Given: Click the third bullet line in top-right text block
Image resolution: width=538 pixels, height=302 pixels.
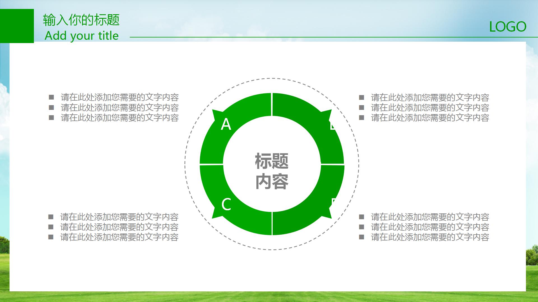Looking at the screenshot, I should point(424,117).
